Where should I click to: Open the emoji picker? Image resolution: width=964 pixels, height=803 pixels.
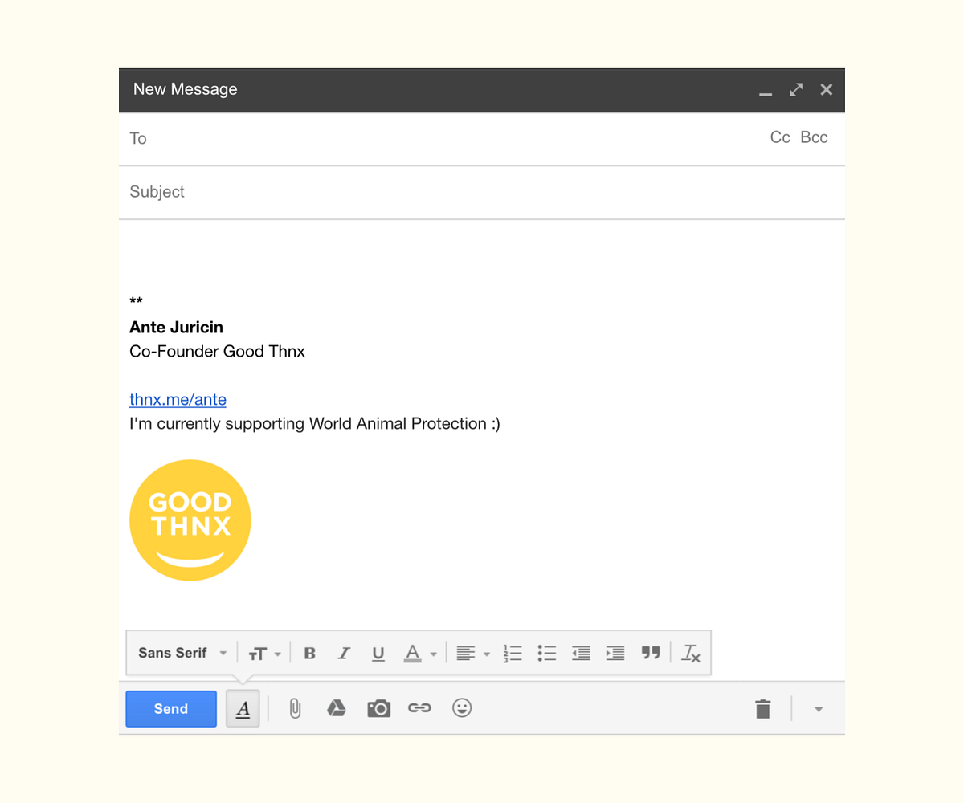(462, 708)
